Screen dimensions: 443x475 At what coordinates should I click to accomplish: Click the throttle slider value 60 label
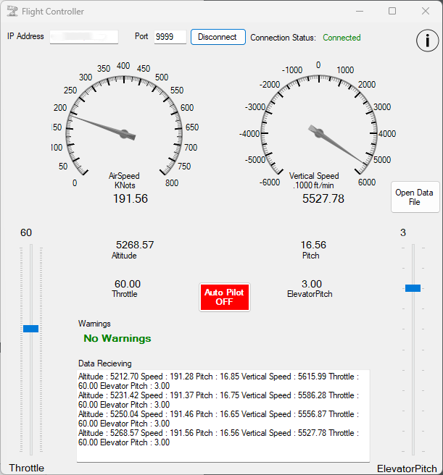click(x=26, y=232)
